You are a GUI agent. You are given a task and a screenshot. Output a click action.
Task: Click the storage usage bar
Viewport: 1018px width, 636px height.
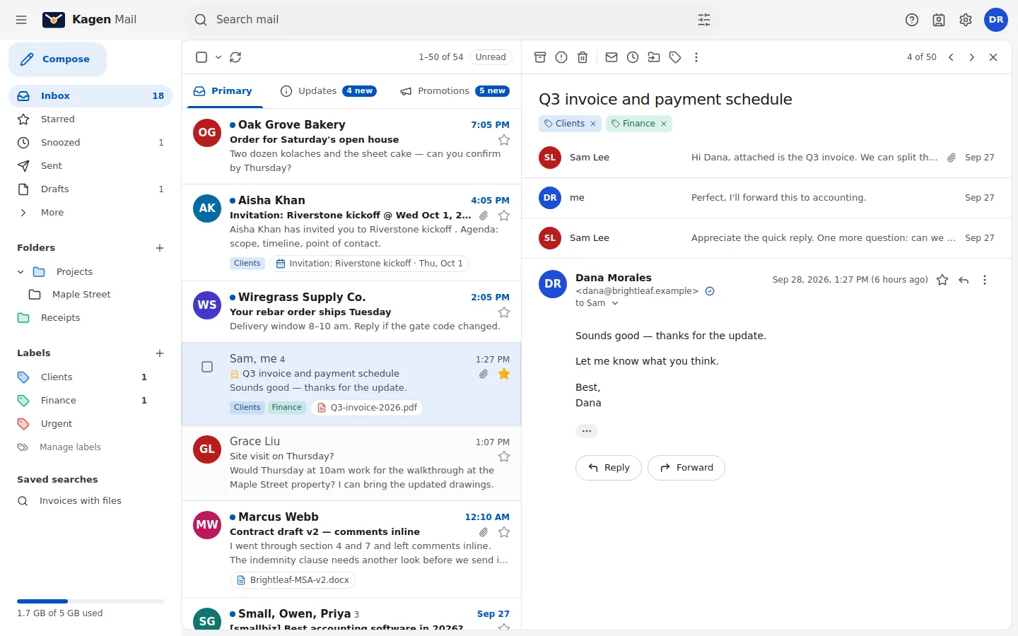[90, 601]
